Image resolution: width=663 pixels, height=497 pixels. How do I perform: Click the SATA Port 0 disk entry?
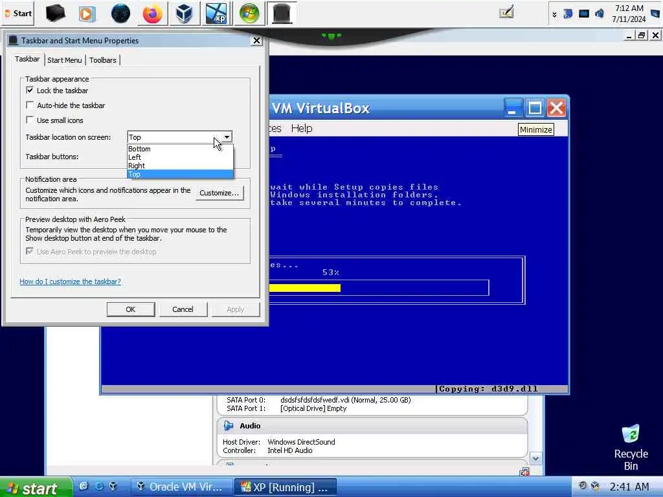point(319,400)
